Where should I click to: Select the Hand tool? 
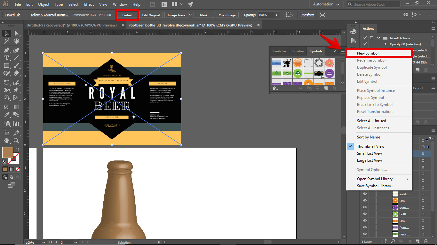point(6,140)
